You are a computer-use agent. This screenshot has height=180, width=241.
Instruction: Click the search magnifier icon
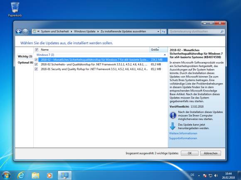coord(222,31)
